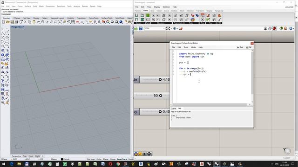
Task: Toggle Osnap in Rhino status bar
Action: 113,159
